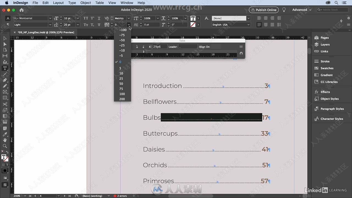
Task: Select the Direct Selection tool
Action: pyautogui.click(x=5, y=44)
